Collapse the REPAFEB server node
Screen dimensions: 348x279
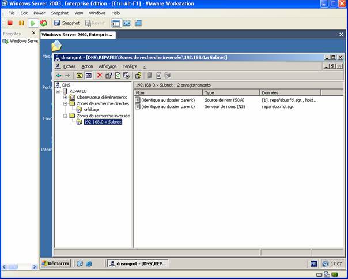click(x=58, y=91)
